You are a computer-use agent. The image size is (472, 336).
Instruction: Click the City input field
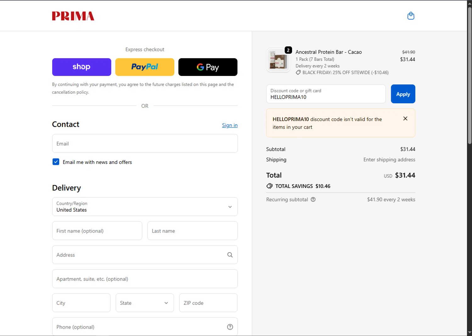81,303
